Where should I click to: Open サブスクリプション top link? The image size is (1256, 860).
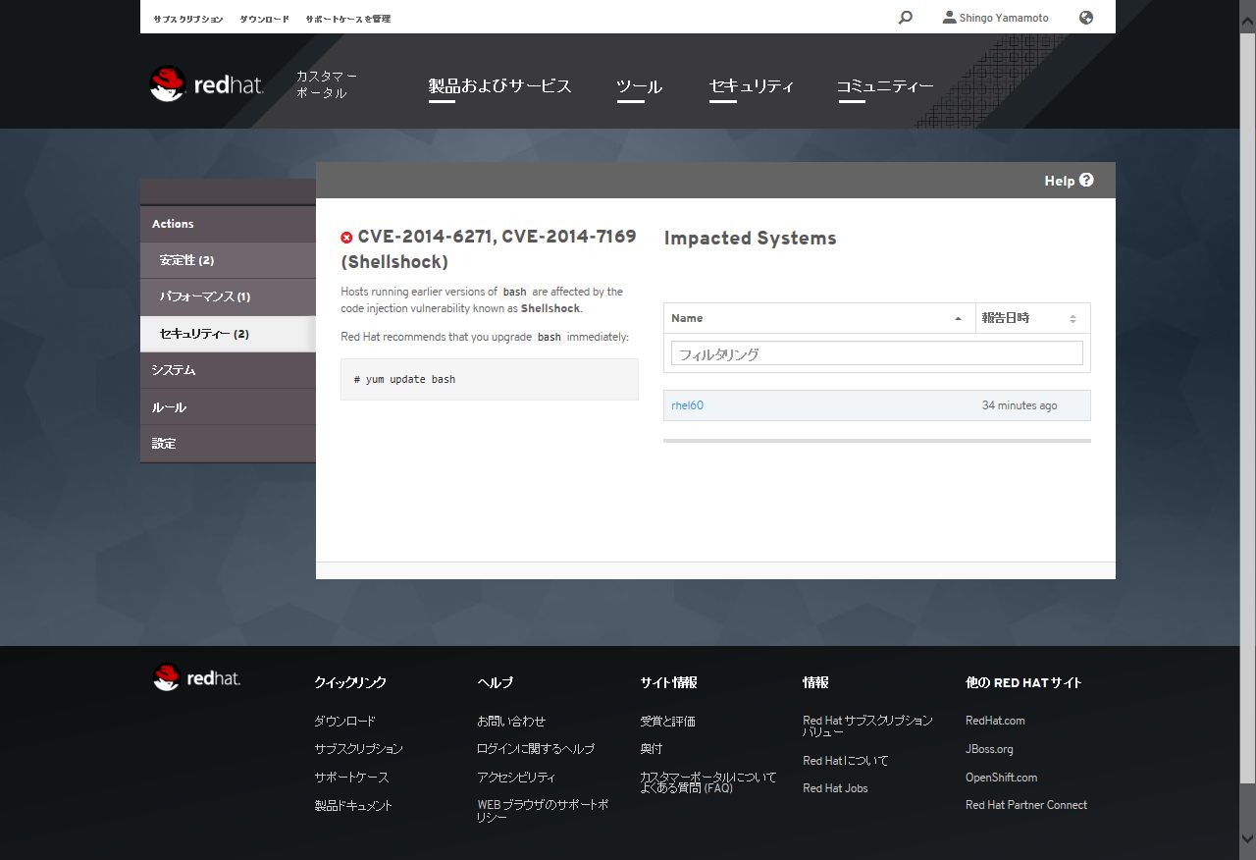[x=187, y=19]
